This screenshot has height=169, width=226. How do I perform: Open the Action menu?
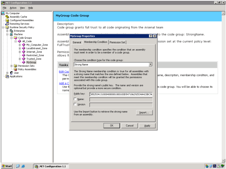[x=13, y=8]
